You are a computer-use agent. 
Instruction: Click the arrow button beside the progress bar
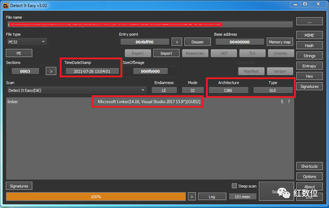click(192, 197)
